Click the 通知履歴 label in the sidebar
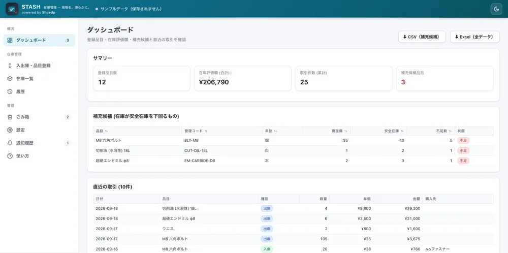This screenshot has width=508, height=253. (25, 143)
